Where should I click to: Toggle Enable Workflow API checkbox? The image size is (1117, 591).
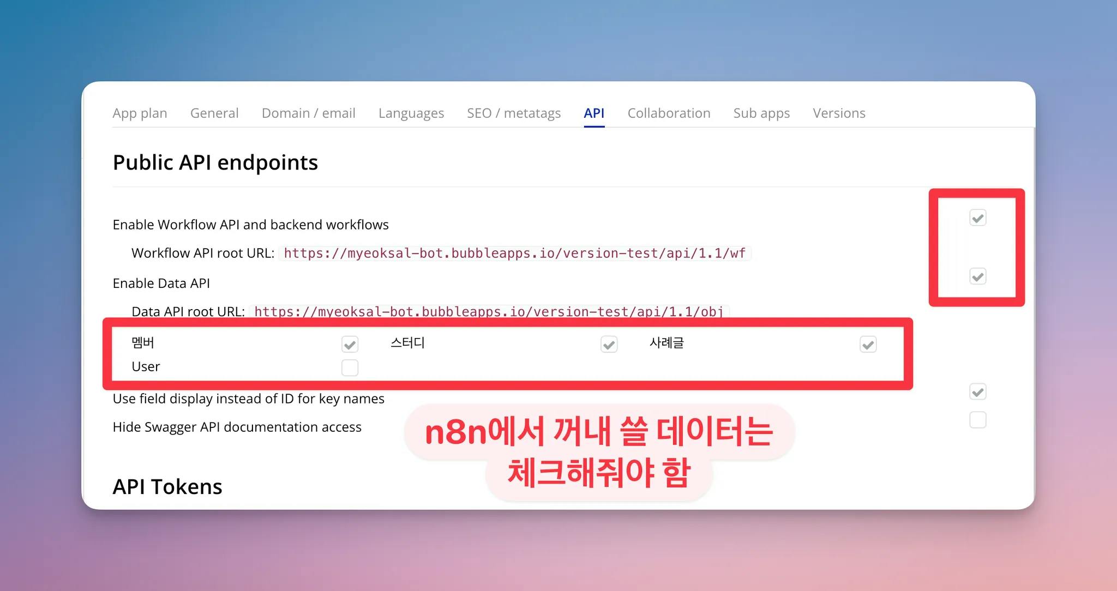coord(977,218)
